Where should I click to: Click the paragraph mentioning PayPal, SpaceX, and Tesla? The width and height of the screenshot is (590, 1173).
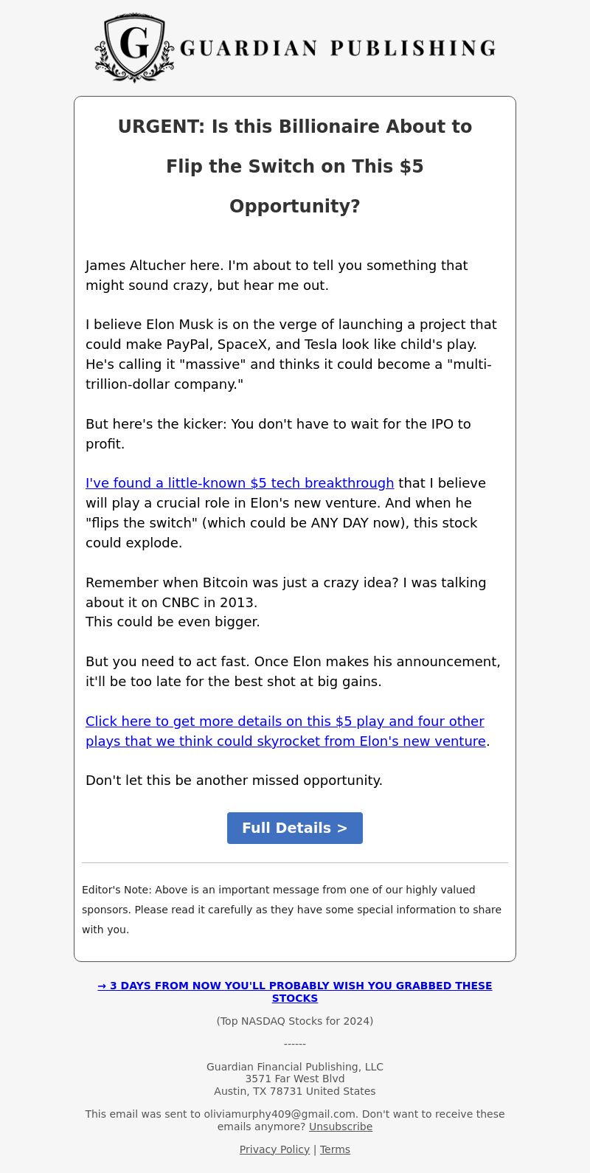[291, 354]
